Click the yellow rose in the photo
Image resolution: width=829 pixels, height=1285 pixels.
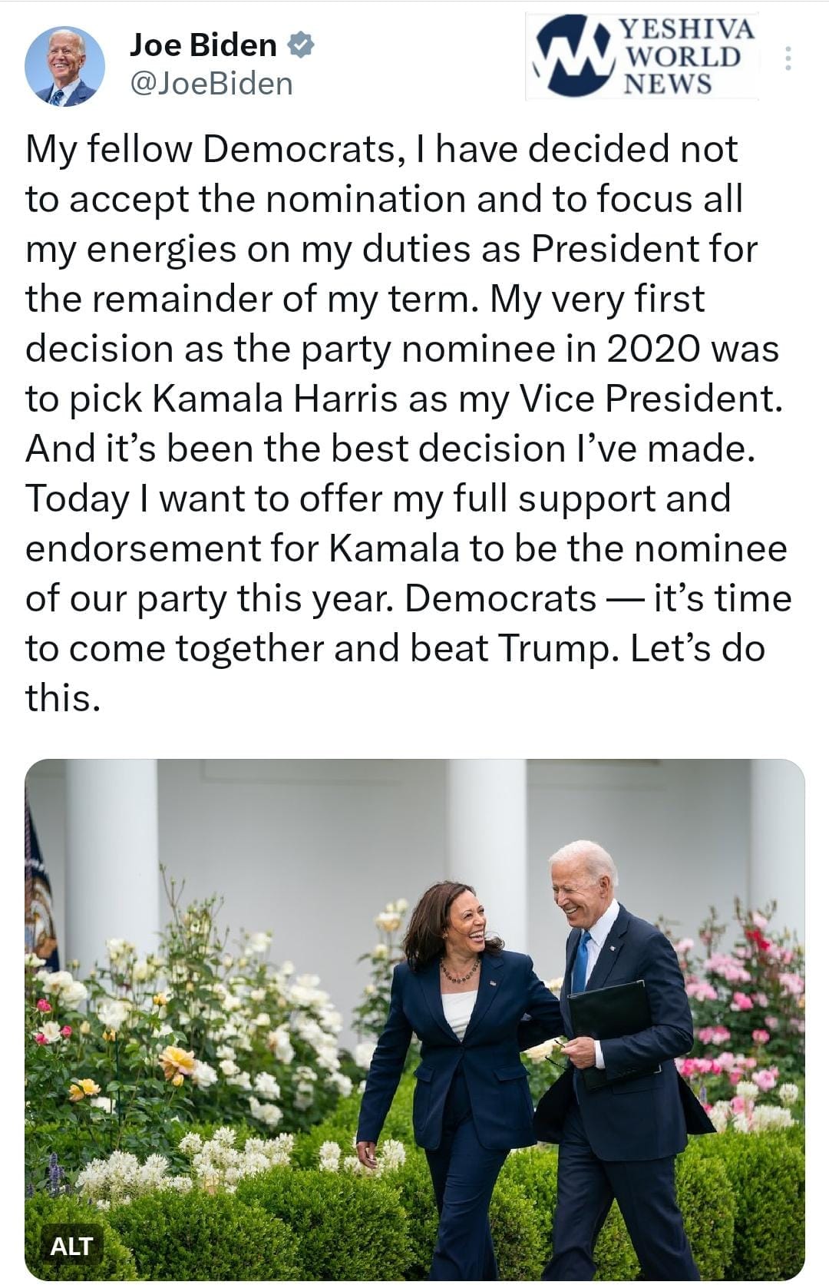pyautogui.click(x=177, y=1063)
